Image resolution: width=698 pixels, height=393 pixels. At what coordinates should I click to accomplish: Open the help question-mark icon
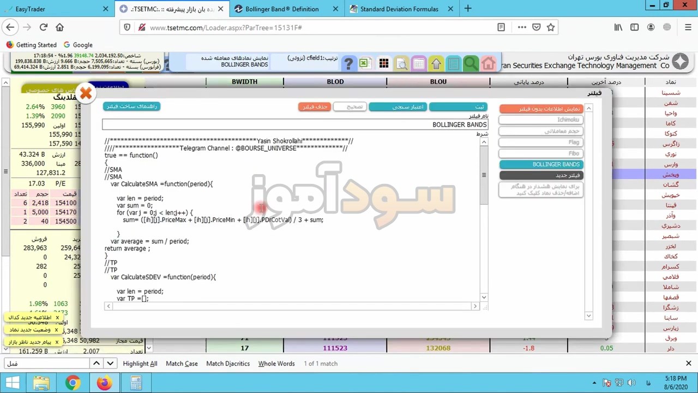pyautogui.click(x=348, y=64)
